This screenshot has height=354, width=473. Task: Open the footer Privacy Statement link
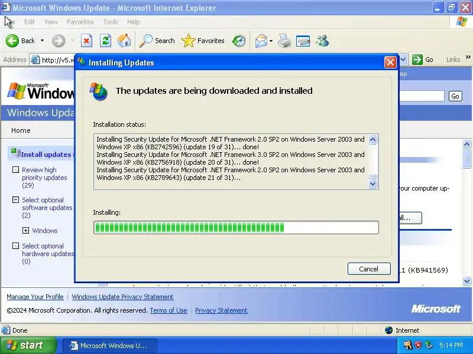[221, 310]
